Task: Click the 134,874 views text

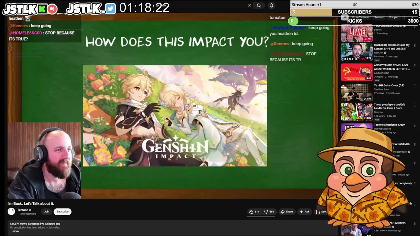Action: click(x=18, y=224)
